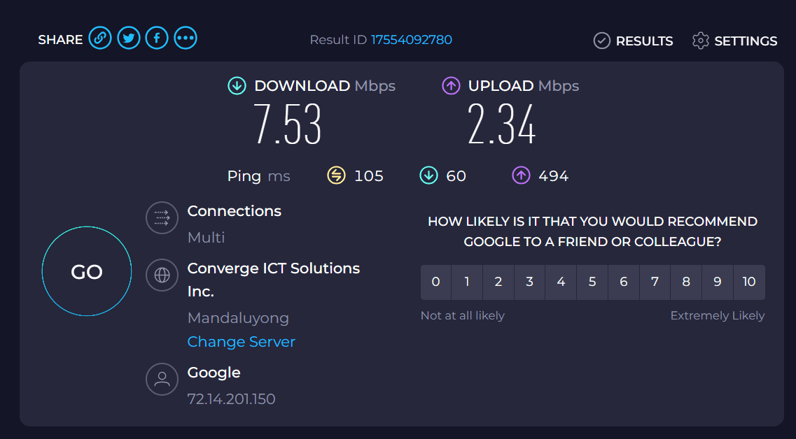Select rating 0 on recommend scale

[x=435, y=282]
